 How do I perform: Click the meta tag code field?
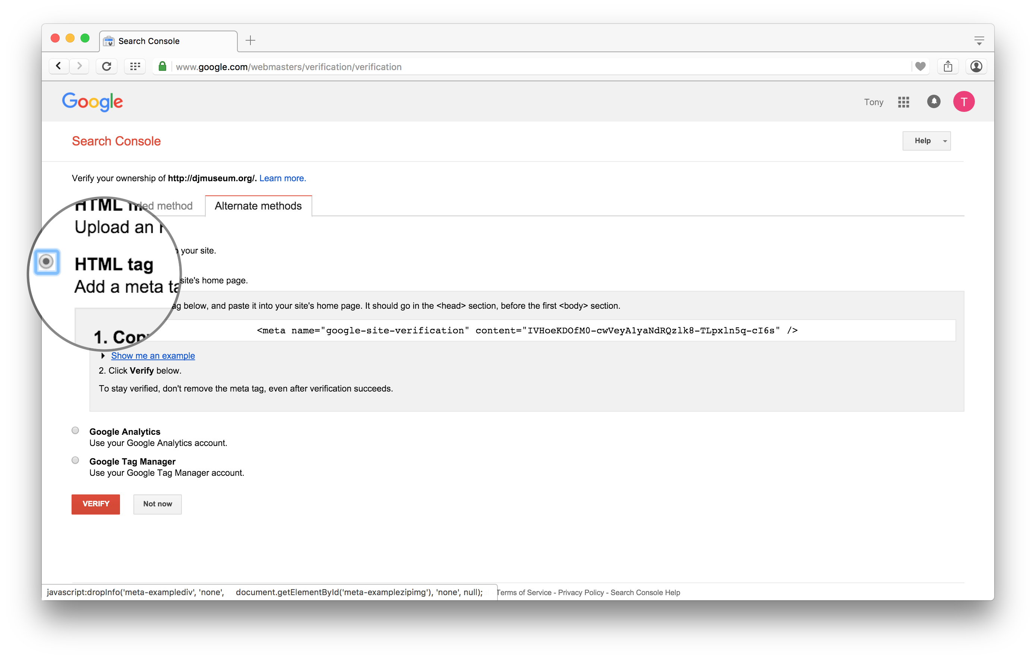point(527,330)
